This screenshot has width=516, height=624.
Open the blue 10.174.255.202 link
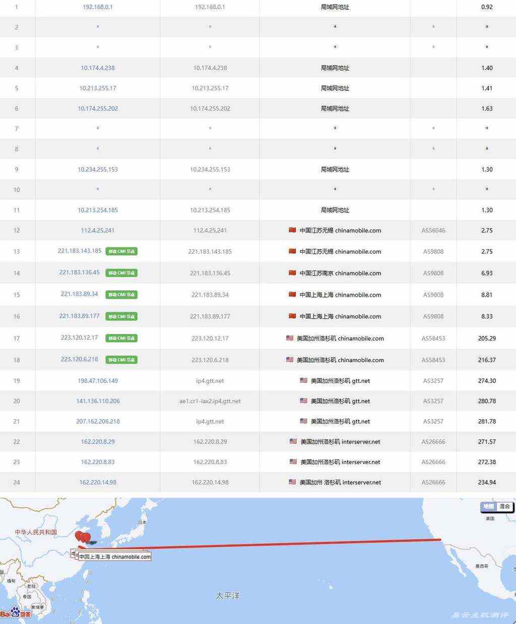click(x=98, y=108)
